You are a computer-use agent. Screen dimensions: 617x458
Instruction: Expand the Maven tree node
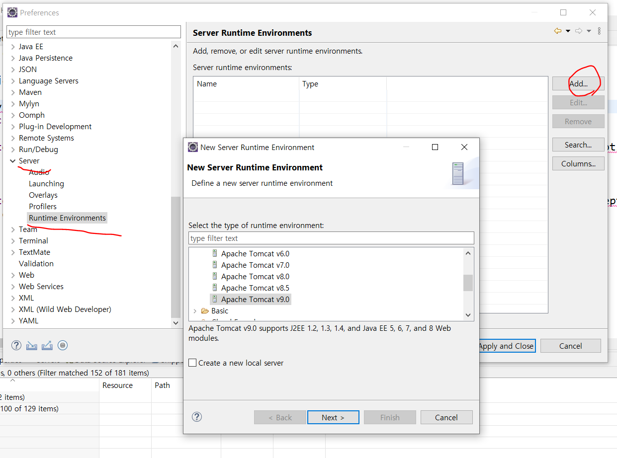13,92
